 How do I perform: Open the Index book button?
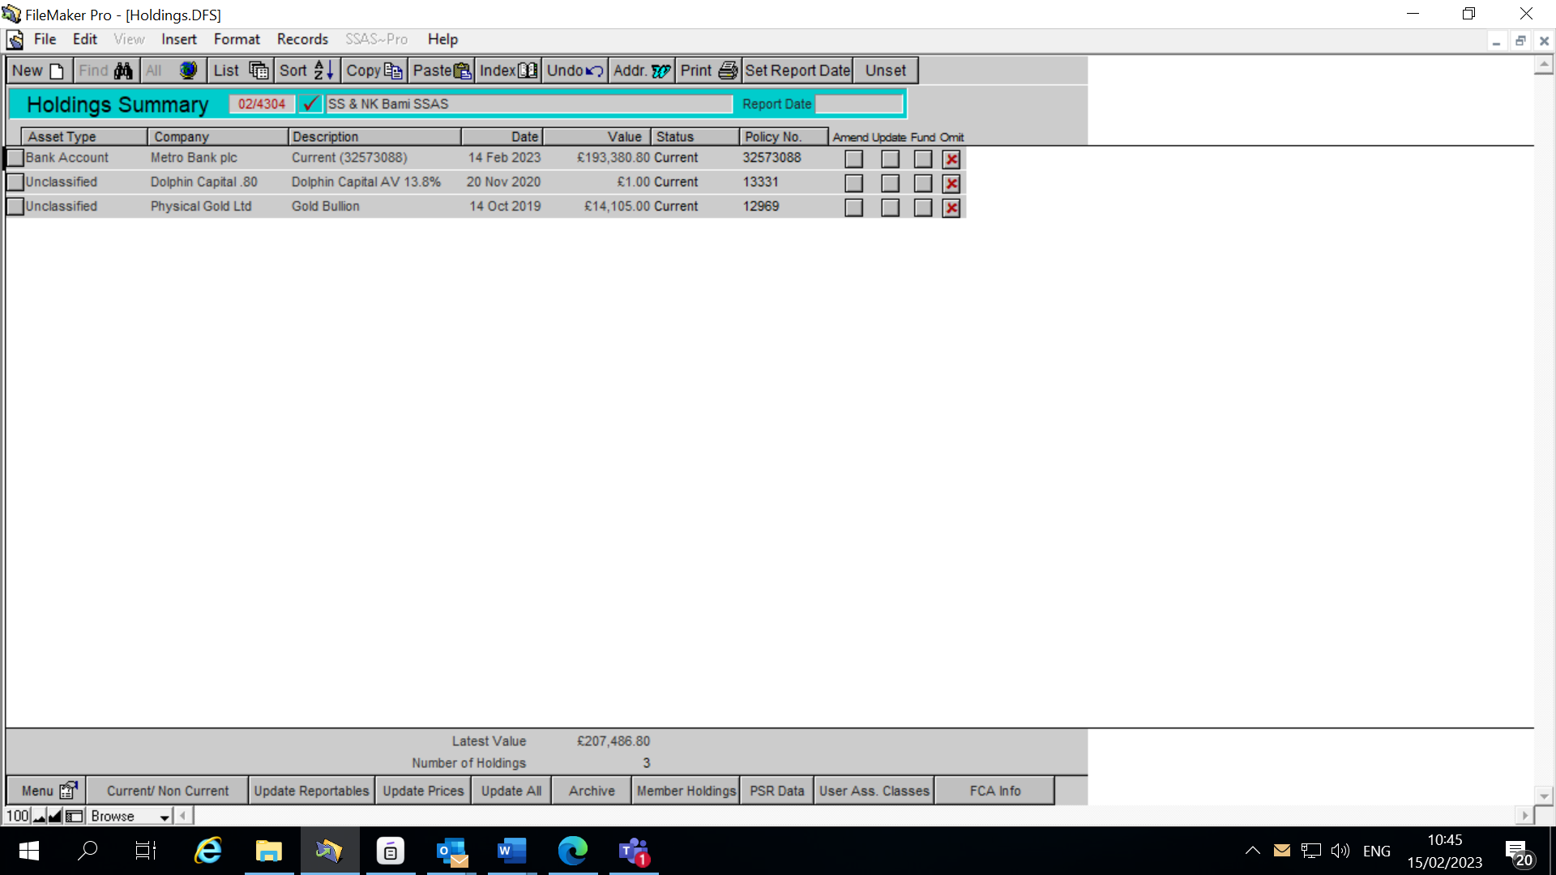coord(508,70)
